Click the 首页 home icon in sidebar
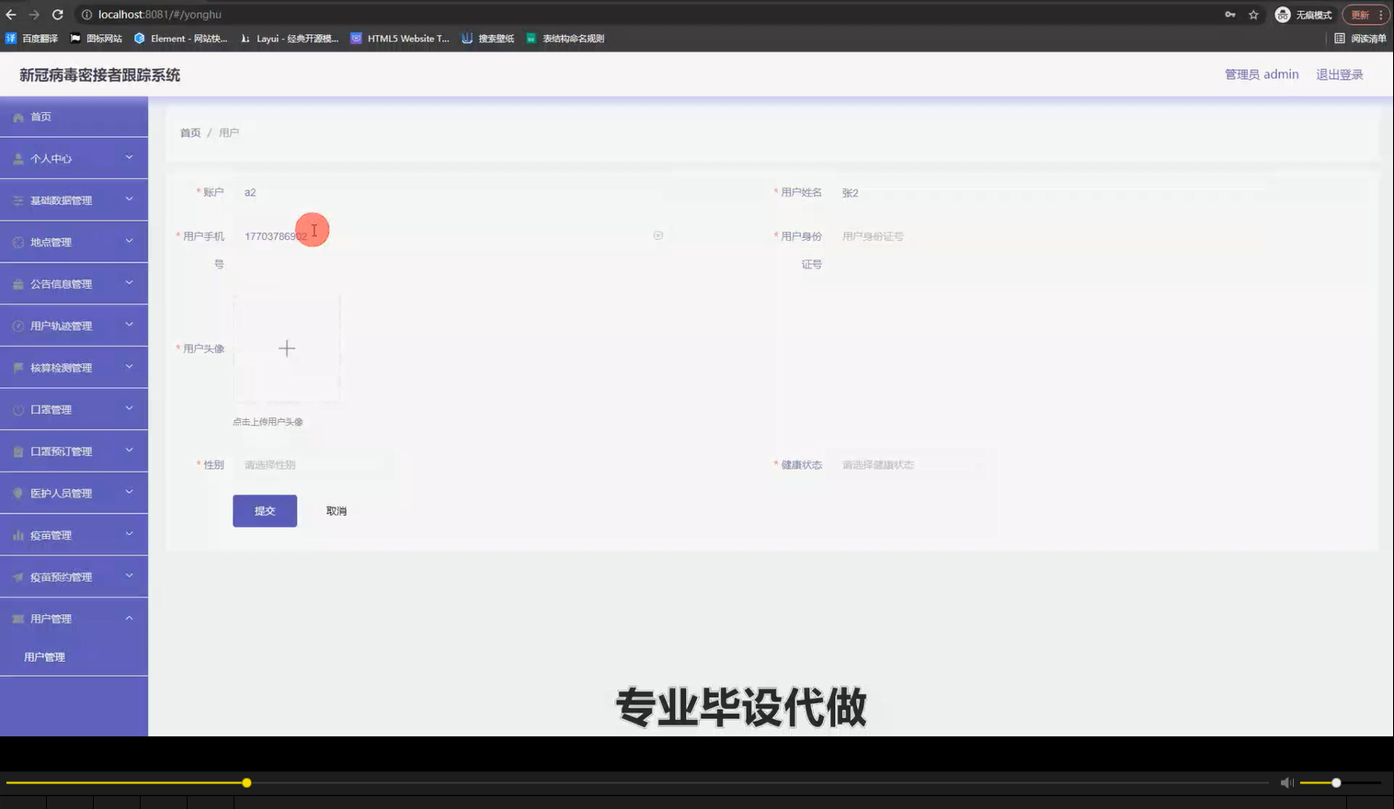1394x809 pixels. tap(18, 118)
